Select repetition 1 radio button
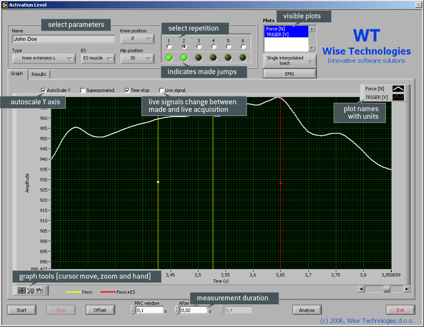This screenshot has width=424, height=327. coord(169,47)
